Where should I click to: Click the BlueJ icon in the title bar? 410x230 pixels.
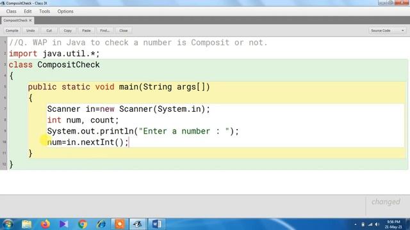point(3,3)
